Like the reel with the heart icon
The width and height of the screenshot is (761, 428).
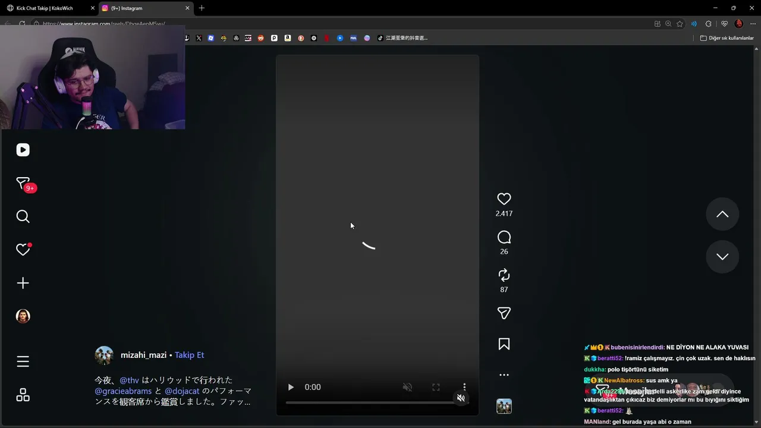[x=504, y=199]
